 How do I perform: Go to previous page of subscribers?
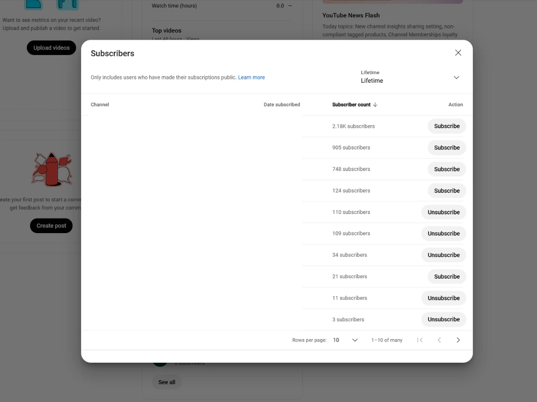(439, 340)
